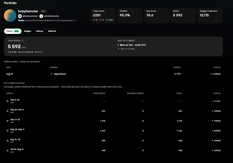Click the Avg Score 76.6 stat card
This screenshot has height=163, width=233.
(157, 16)
